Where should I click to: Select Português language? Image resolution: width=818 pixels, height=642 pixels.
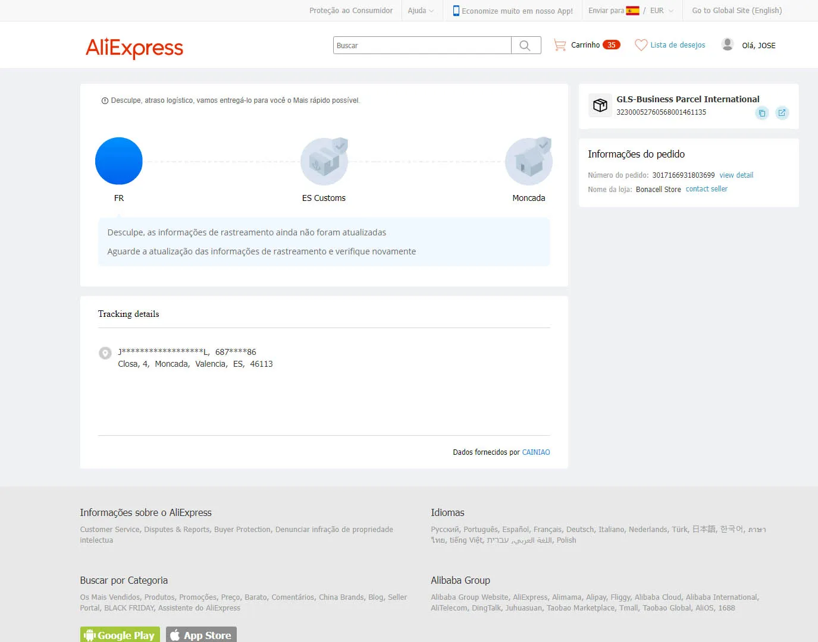click(x=481, y=530)
